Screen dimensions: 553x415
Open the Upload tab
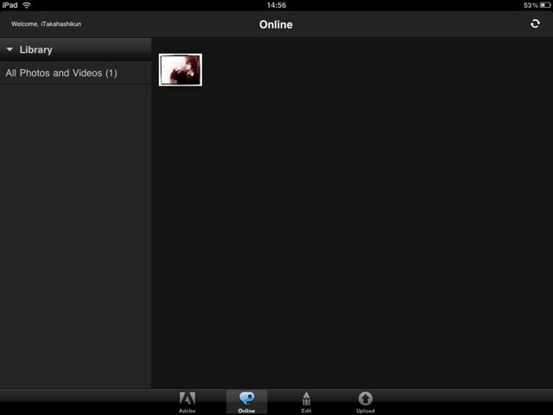[x=365, y=402]
